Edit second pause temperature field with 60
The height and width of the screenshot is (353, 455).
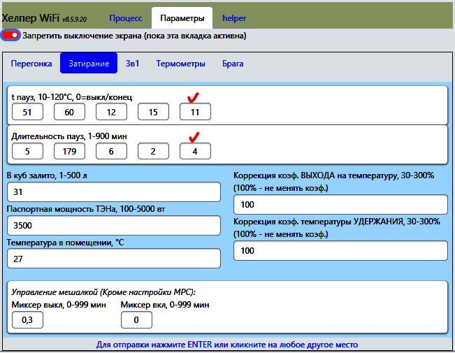(69, 112)
